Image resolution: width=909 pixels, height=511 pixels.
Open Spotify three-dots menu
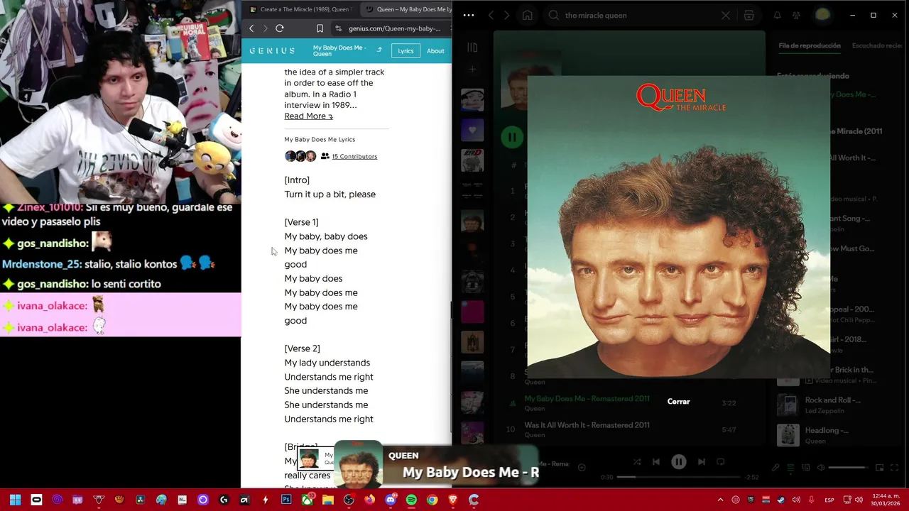click(x=468, y=15)
